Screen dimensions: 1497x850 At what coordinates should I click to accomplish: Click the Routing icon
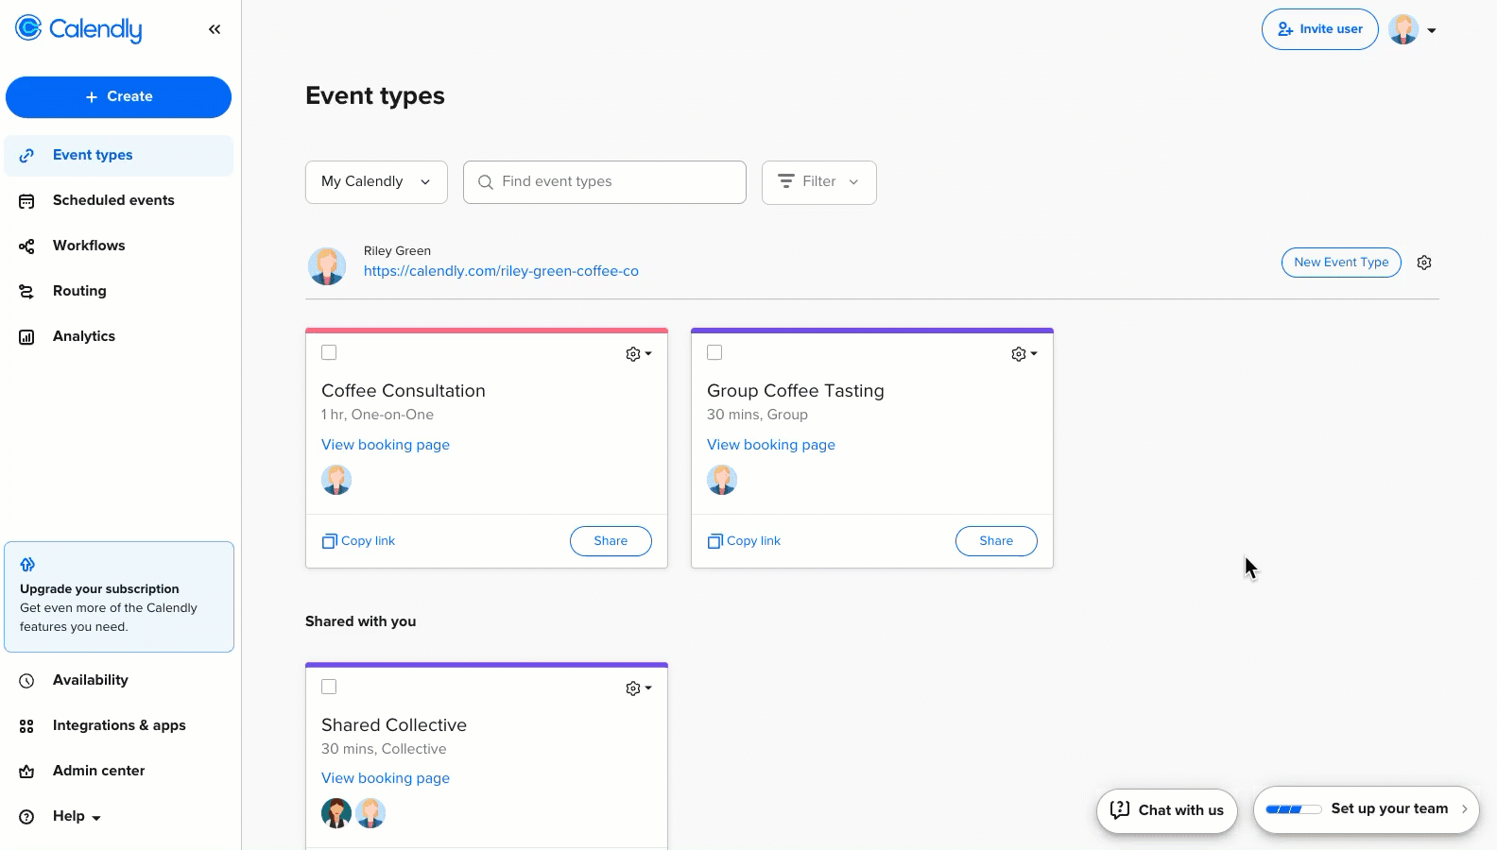tap(26, 292)
